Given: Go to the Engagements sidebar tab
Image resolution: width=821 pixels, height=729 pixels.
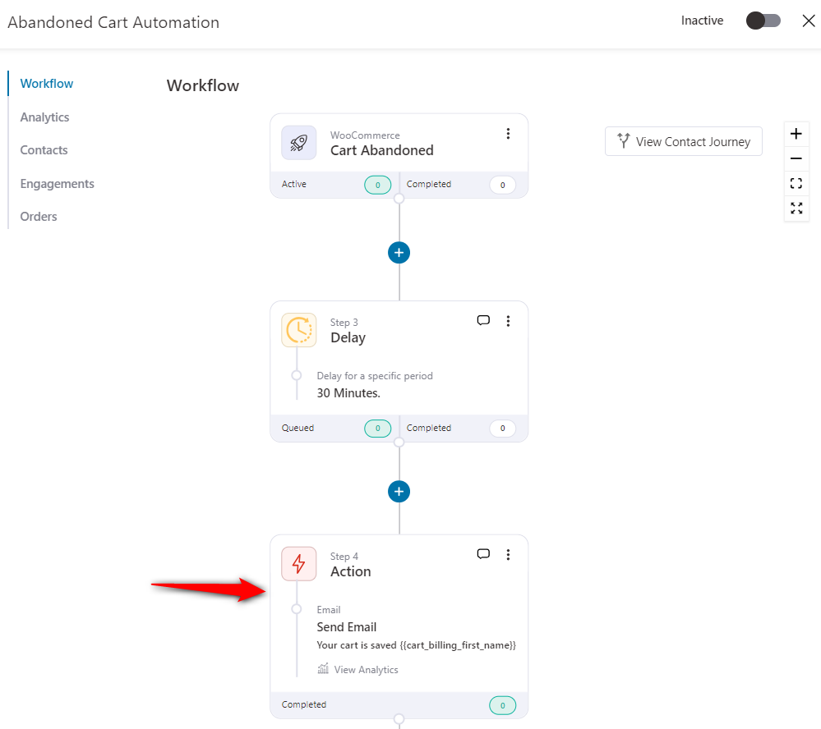Looking at the screenshot, I should 57,184.
